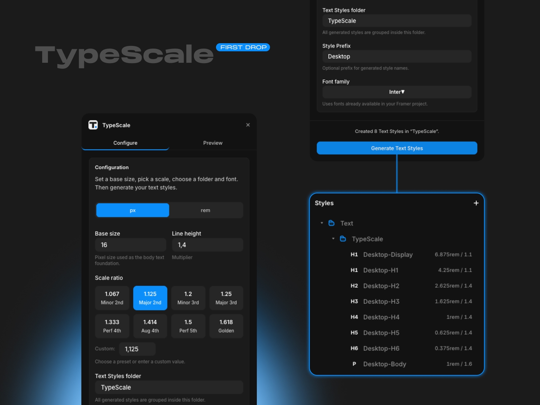
Task: Collapse the Text folder in Styles
Action: point(322,223)
